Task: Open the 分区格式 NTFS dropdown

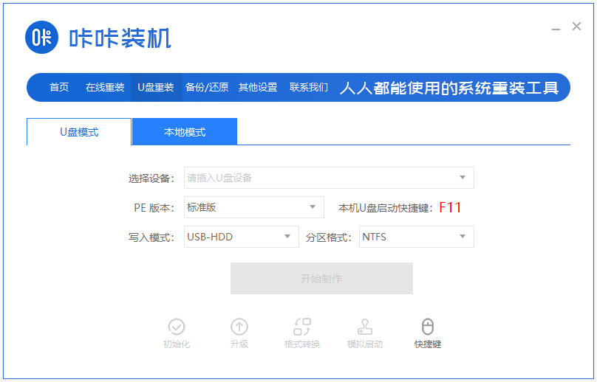Action: point(417,237)
